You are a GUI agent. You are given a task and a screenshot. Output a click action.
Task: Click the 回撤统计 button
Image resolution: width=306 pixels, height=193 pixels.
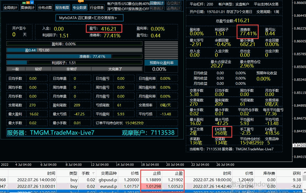(157, 3)
